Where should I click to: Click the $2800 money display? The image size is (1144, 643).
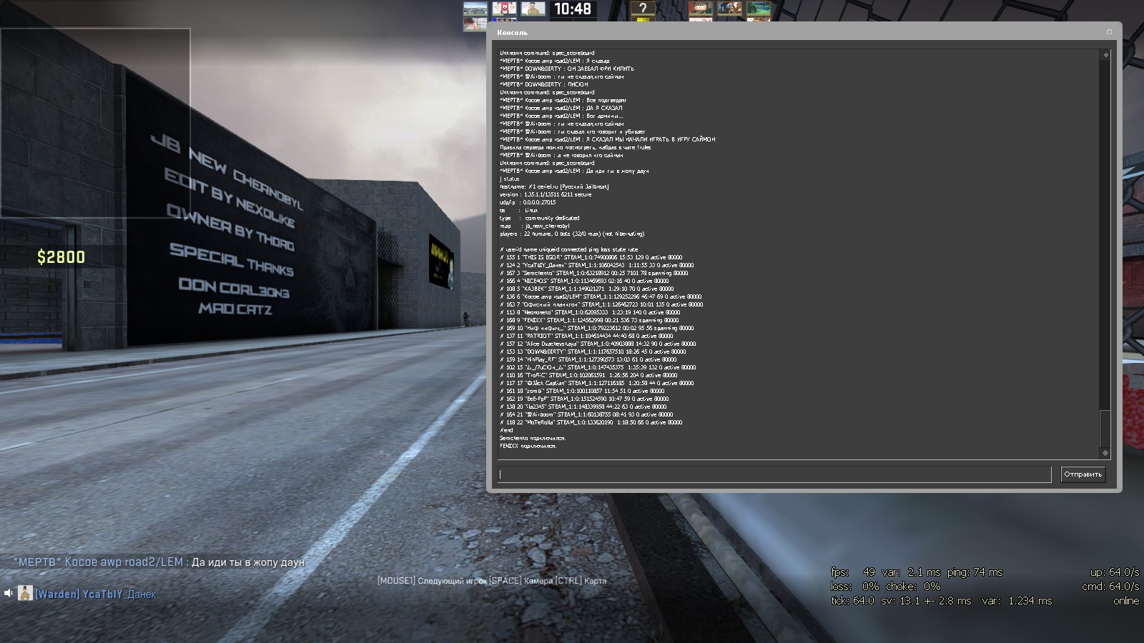point(61,257)
